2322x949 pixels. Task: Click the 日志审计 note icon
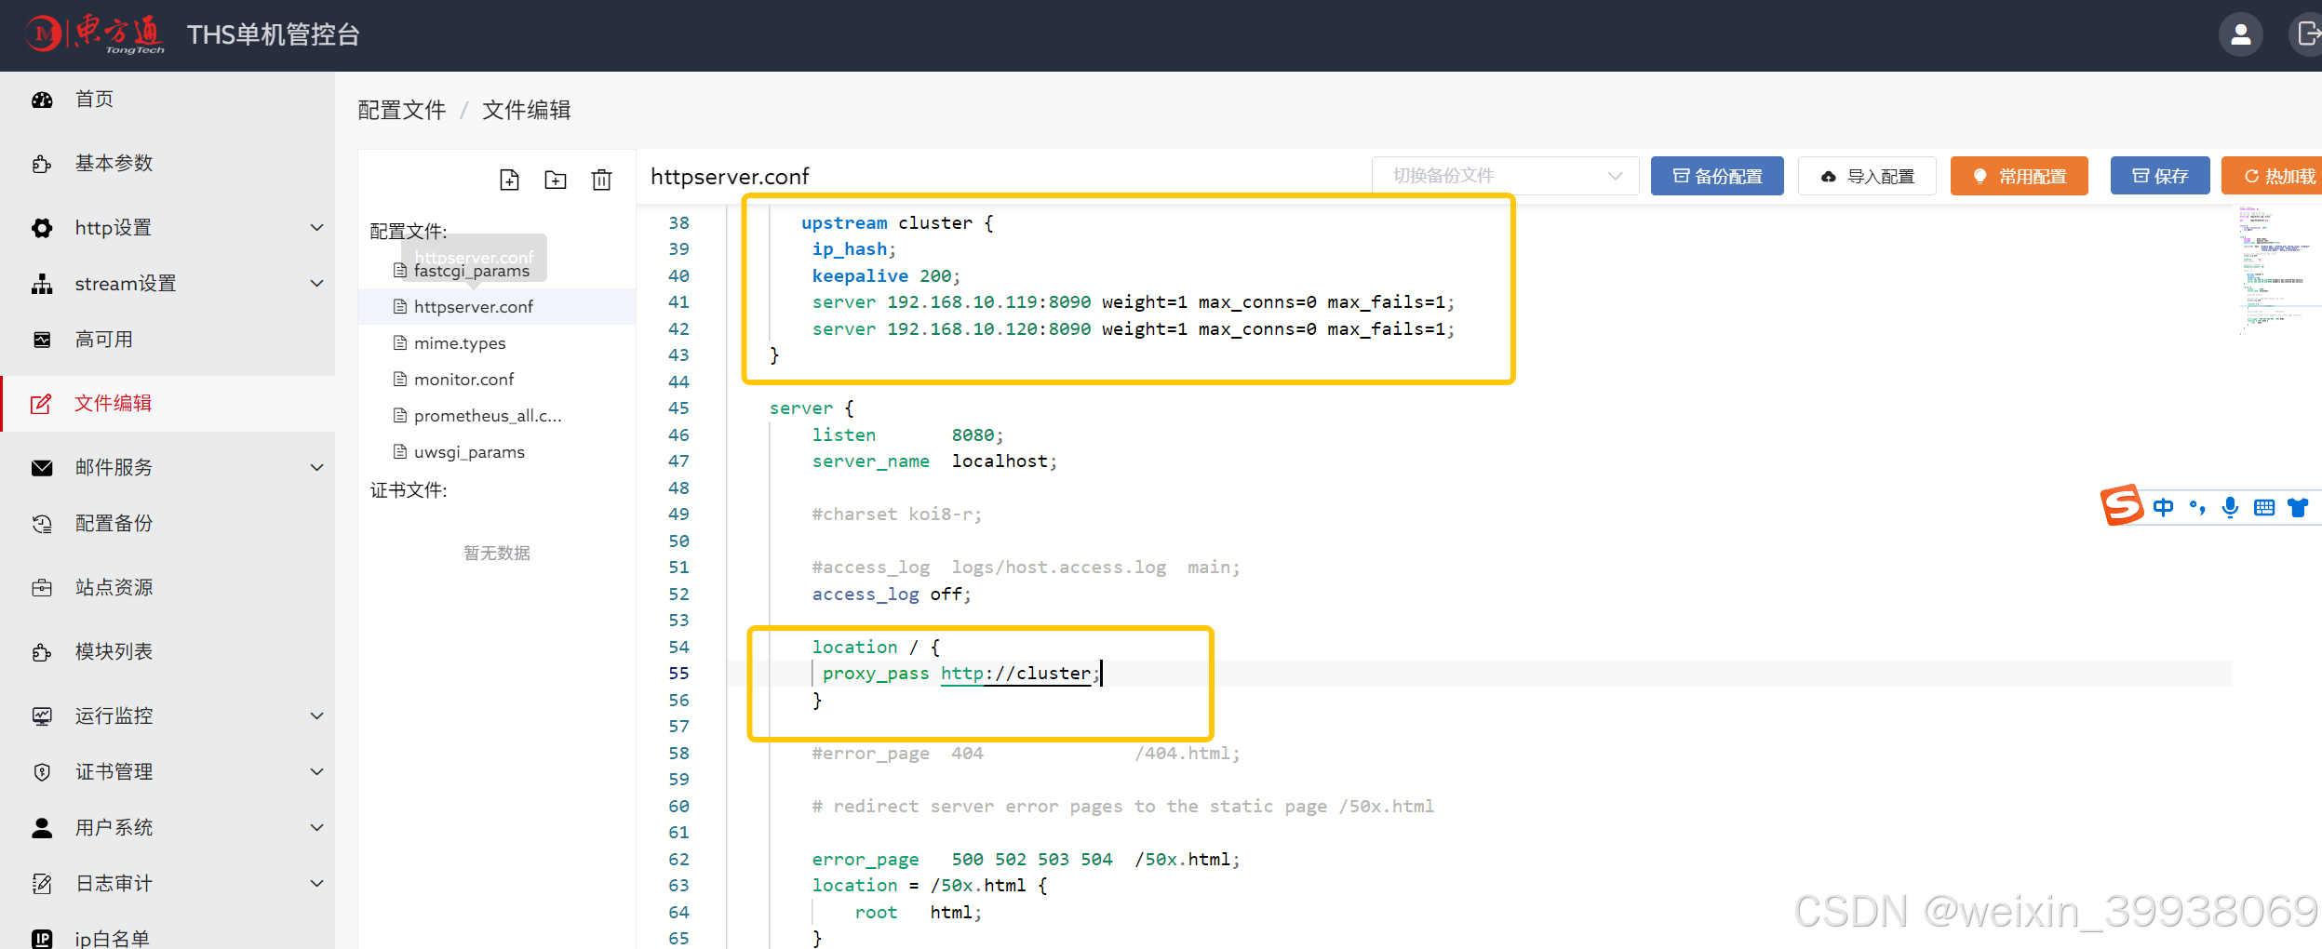pyautogui.click(x=42, y=884)
